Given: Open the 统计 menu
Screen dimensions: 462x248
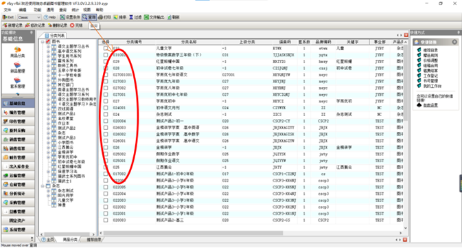Looking at the screenshot, I should pos(76,10).
